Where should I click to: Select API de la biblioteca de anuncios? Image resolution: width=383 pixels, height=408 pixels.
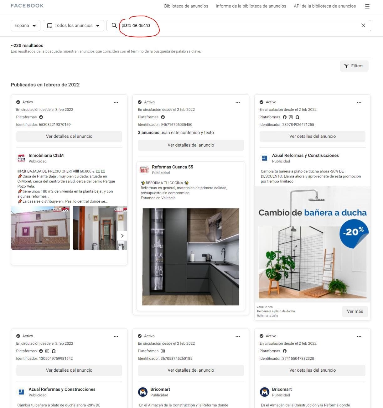click(x=325, y=6)
